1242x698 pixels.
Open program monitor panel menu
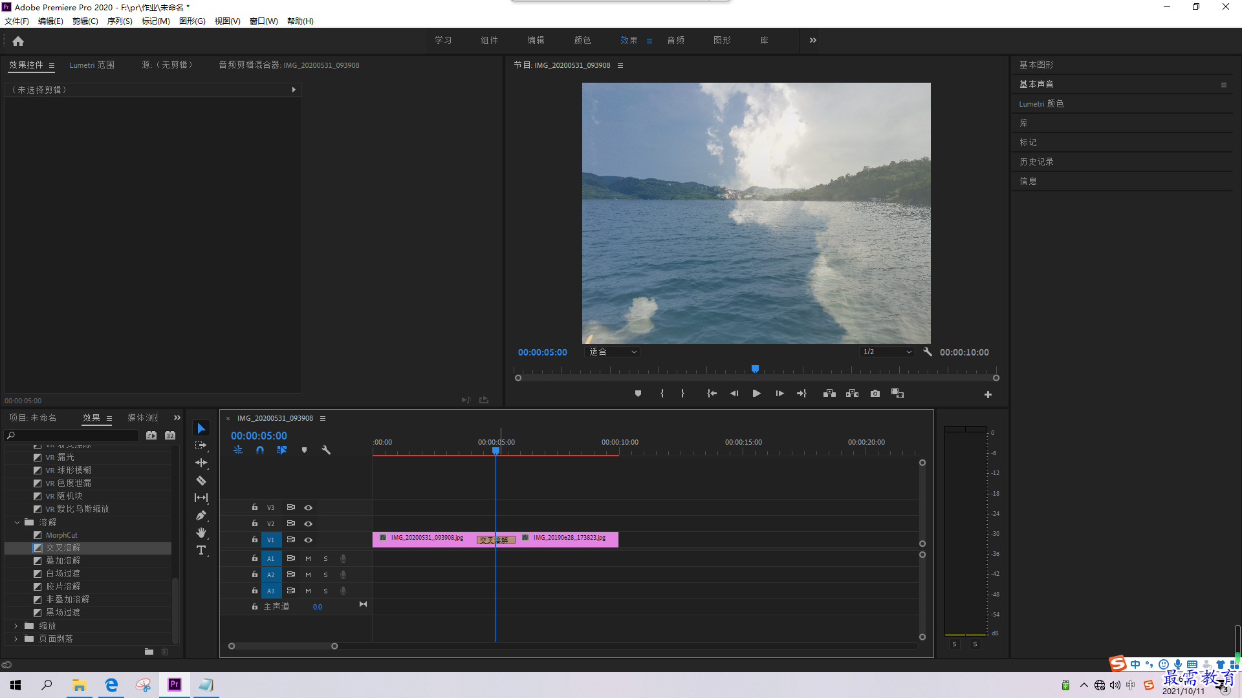coord(620,65)
